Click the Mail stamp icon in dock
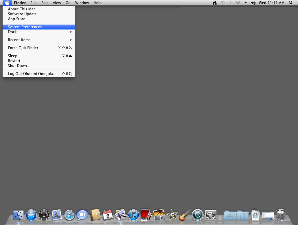 [x=57, y=215]
